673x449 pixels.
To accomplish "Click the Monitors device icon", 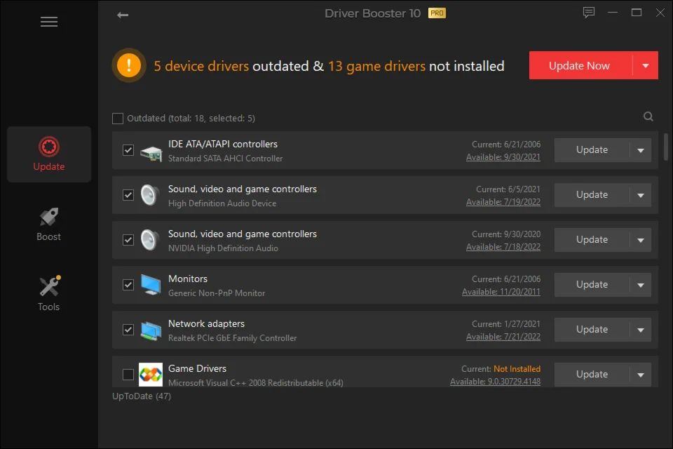I will [151, 285].
